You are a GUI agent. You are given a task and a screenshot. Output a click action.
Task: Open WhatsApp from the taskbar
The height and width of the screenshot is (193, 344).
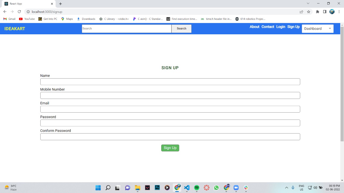click(216, 188)
